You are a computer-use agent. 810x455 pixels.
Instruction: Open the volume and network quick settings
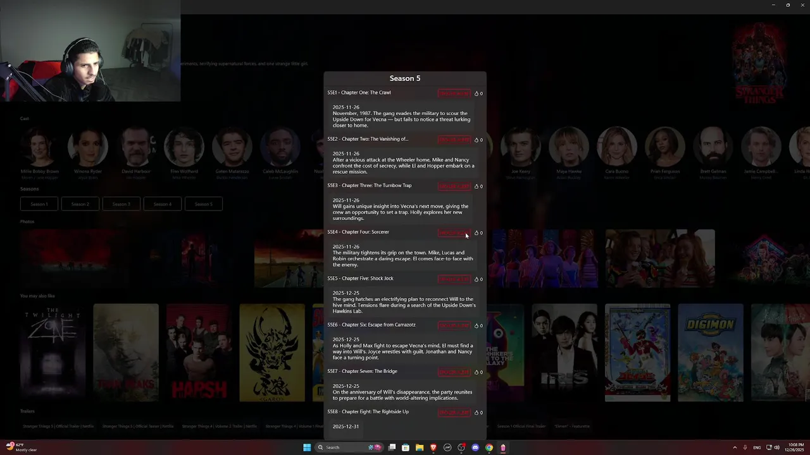tap(773, 447)
